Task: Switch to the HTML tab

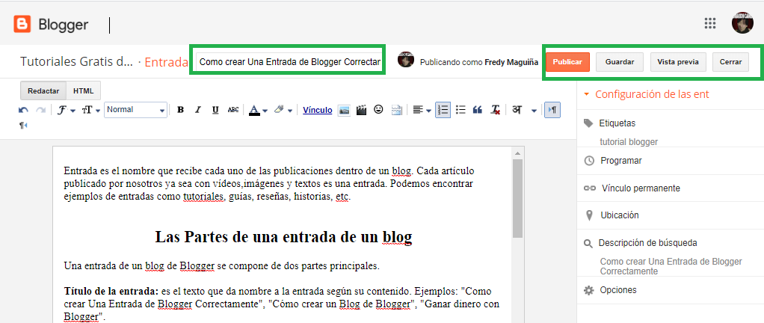Action: pyautogui.click(x=83, y=90)
